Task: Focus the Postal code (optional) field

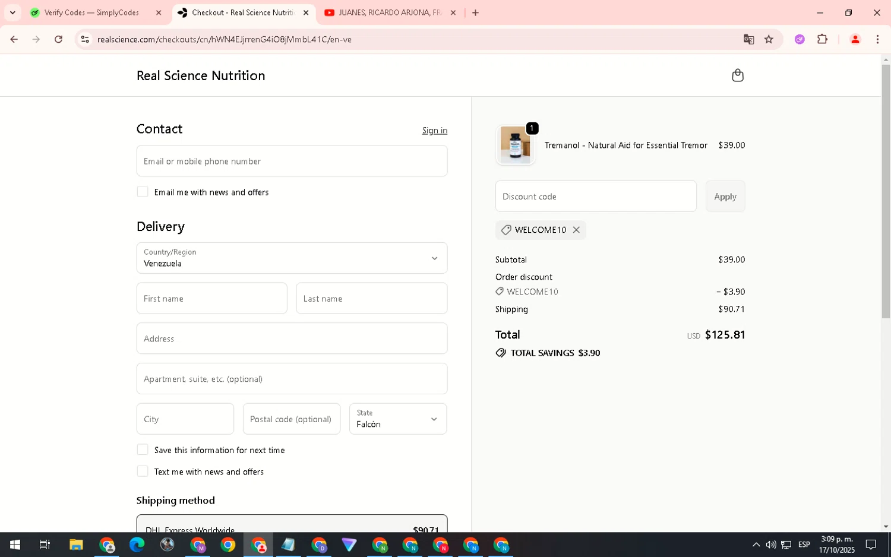Action: pyautogui.click(x=291, y=419)
